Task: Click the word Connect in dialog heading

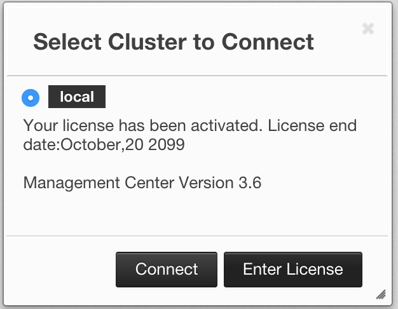Action: (x=268, y=41)
